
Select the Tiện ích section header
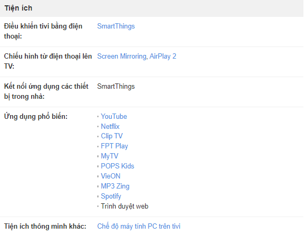click(x=18, y=8)
